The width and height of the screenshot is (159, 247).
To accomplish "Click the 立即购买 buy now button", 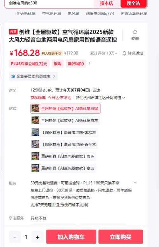I will point(121,237).
